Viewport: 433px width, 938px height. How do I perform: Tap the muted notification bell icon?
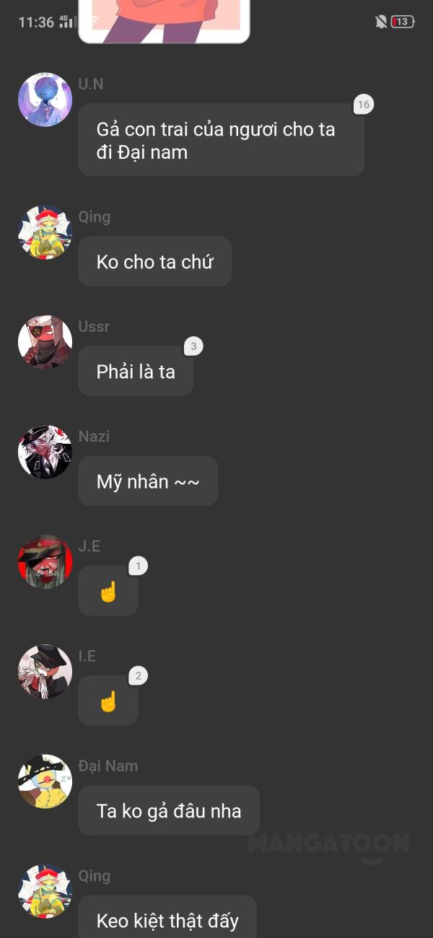coord(381,22)
